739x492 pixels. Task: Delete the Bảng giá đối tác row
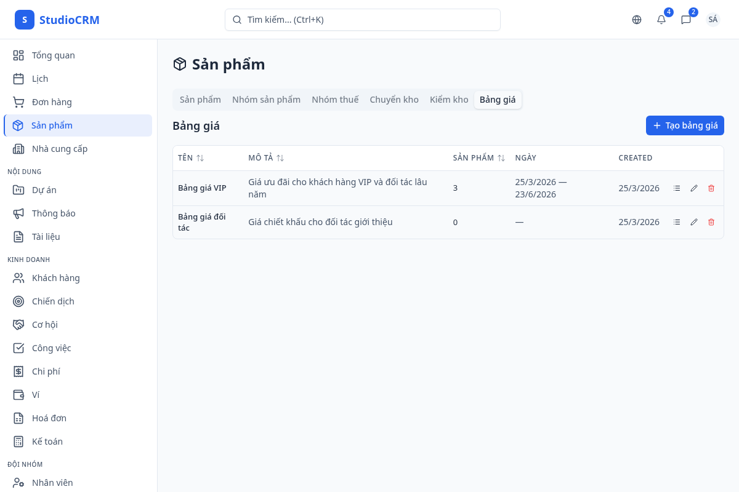711,222
